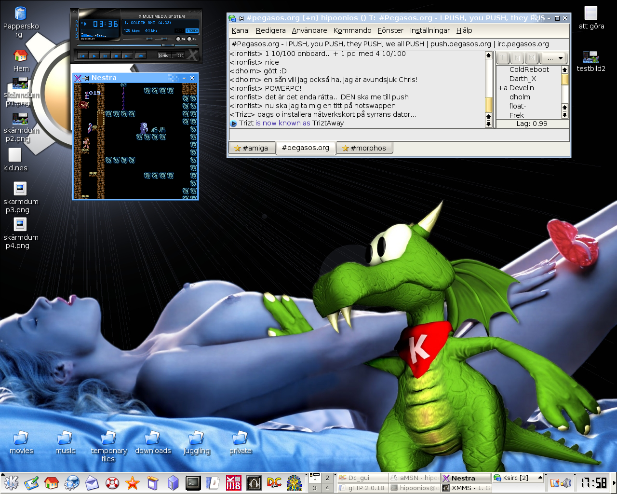Switch to the #amiga channel tab
The image size is (617, 494).
[x=251, y=148]
